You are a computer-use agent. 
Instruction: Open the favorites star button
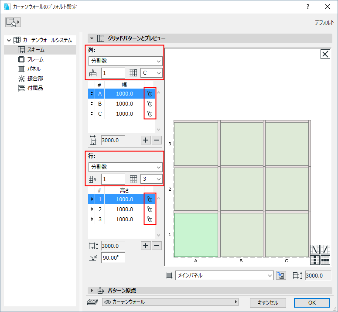click(13, 22)
